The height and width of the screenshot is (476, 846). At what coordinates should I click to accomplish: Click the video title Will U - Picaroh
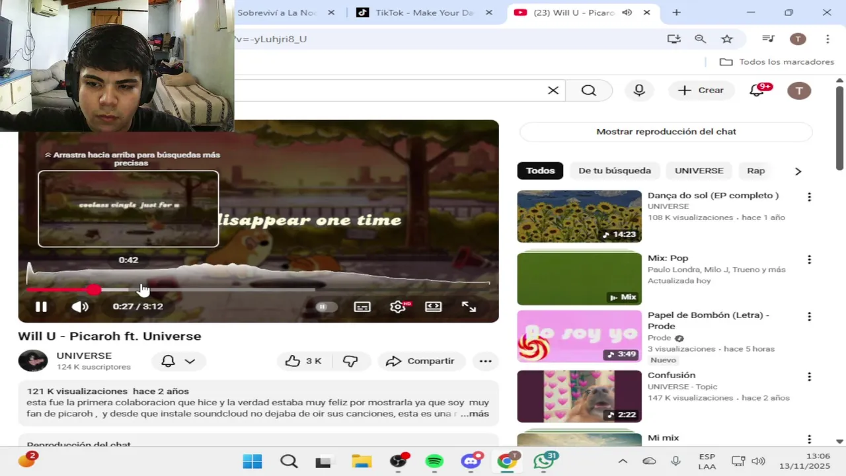pos(110,336)
